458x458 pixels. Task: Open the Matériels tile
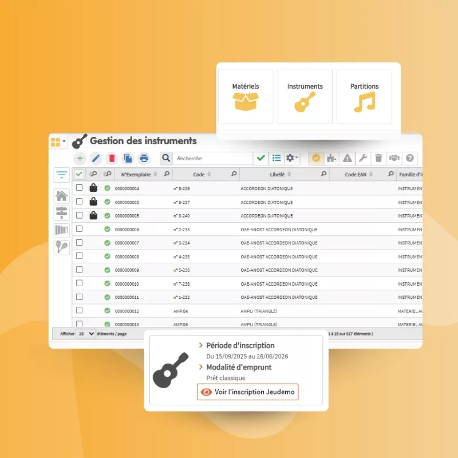pyautogui.click(x=246, y=96)
